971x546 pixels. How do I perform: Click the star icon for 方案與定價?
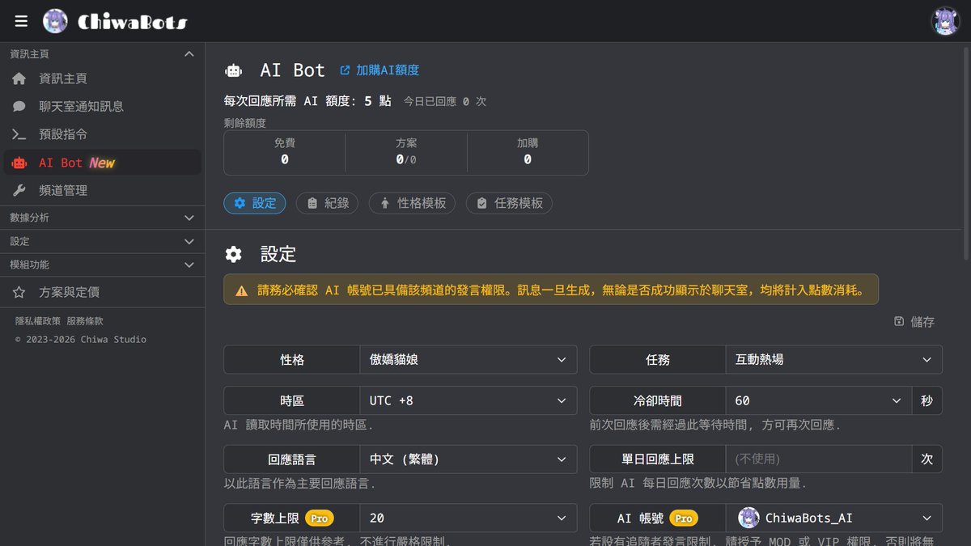point(19,292)
